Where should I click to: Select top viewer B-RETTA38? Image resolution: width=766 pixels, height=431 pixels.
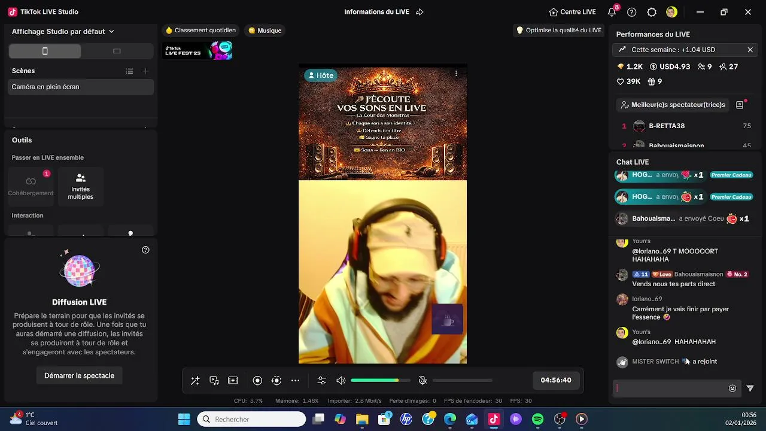point(684,126)
